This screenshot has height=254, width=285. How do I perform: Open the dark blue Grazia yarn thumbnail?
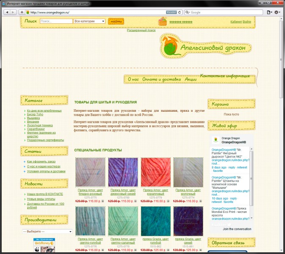(188, 221)
